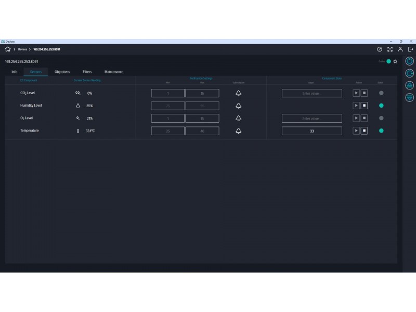Click the Temperature target field showing 33
This screenshot has width=416, height=312.
tap(311, 131)
